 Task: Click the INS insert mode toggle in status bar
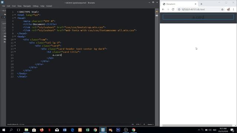pyautogui.click(x=133, y=125)
